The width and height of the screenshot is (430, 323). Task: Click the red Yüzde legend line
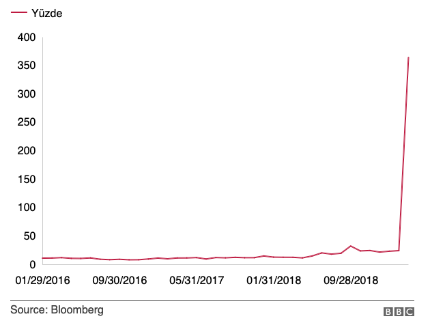tap(18, 13)
